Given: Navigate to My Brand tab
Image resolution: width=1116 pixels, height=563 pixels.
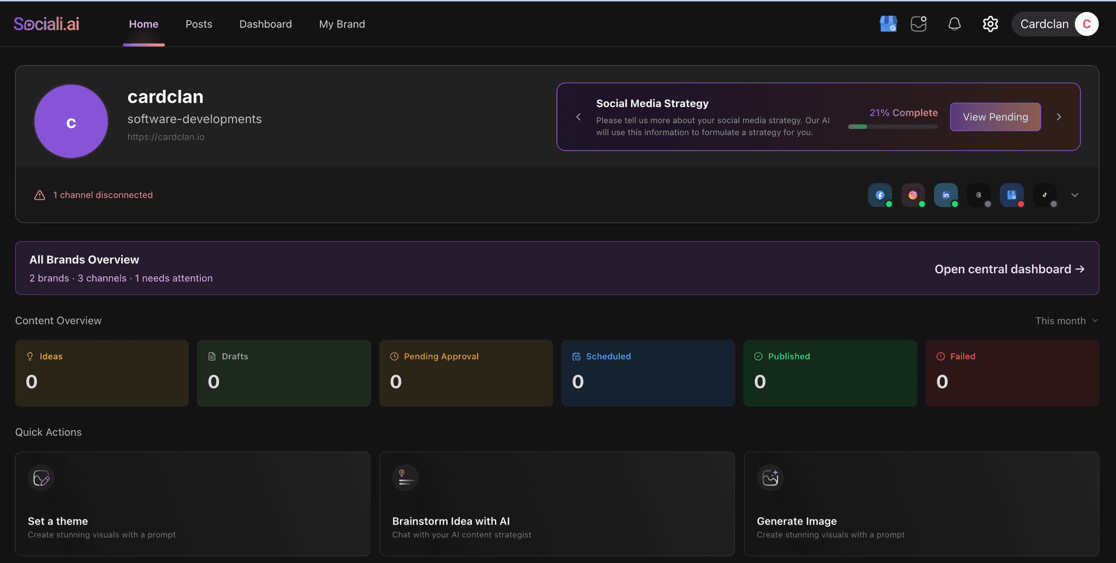Looking at the screenshot, I should [x=342, y=24].
